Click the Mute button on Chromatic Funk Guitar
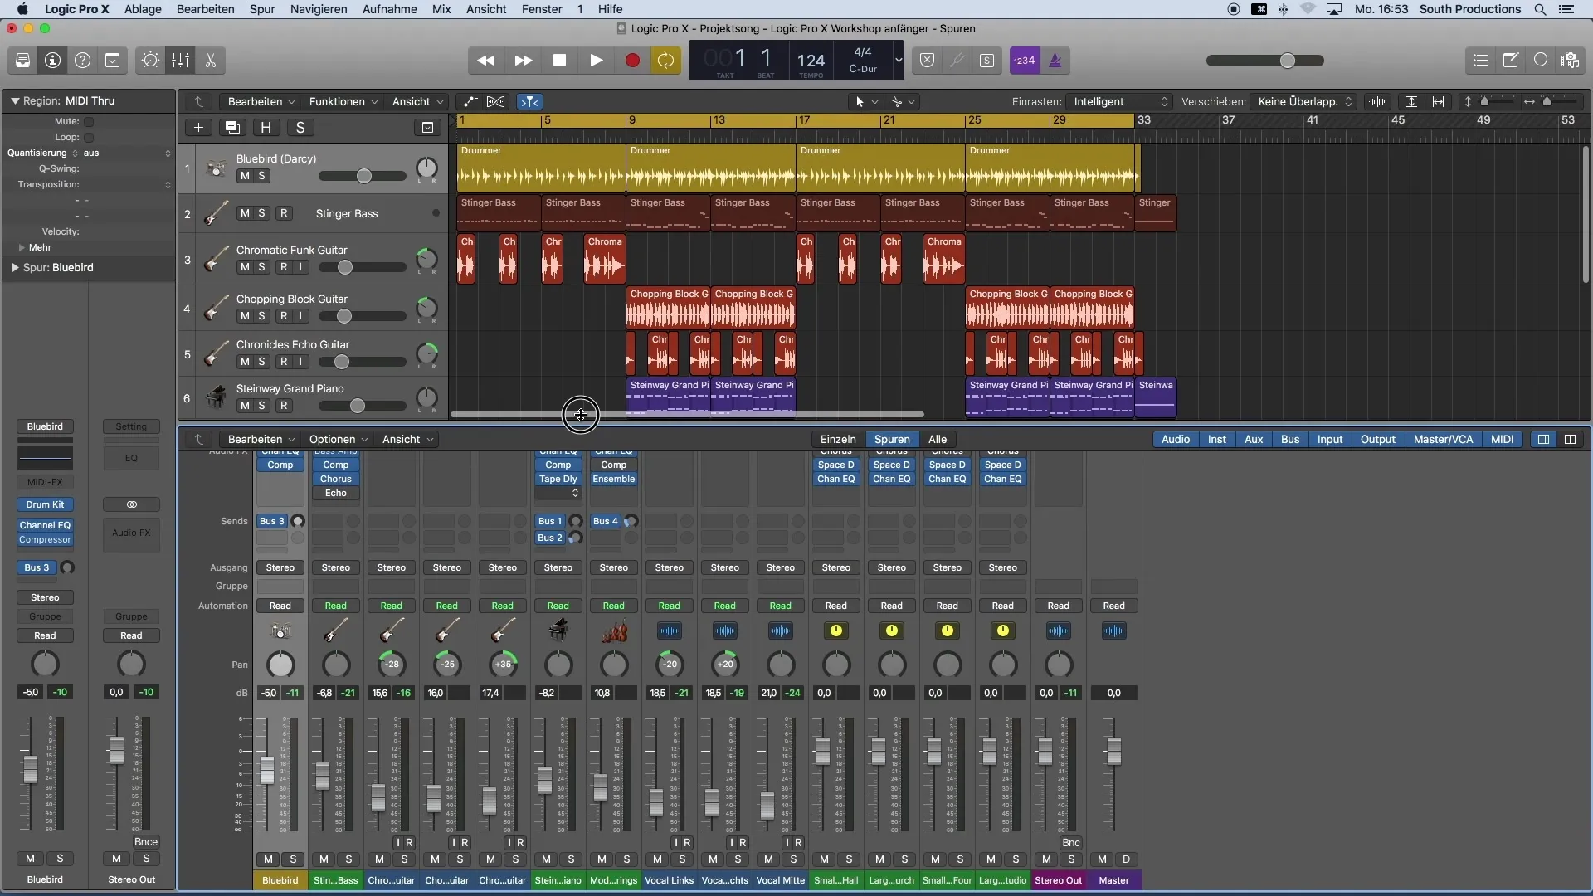This screenshot has height=896, width=1593. (243, 268)
